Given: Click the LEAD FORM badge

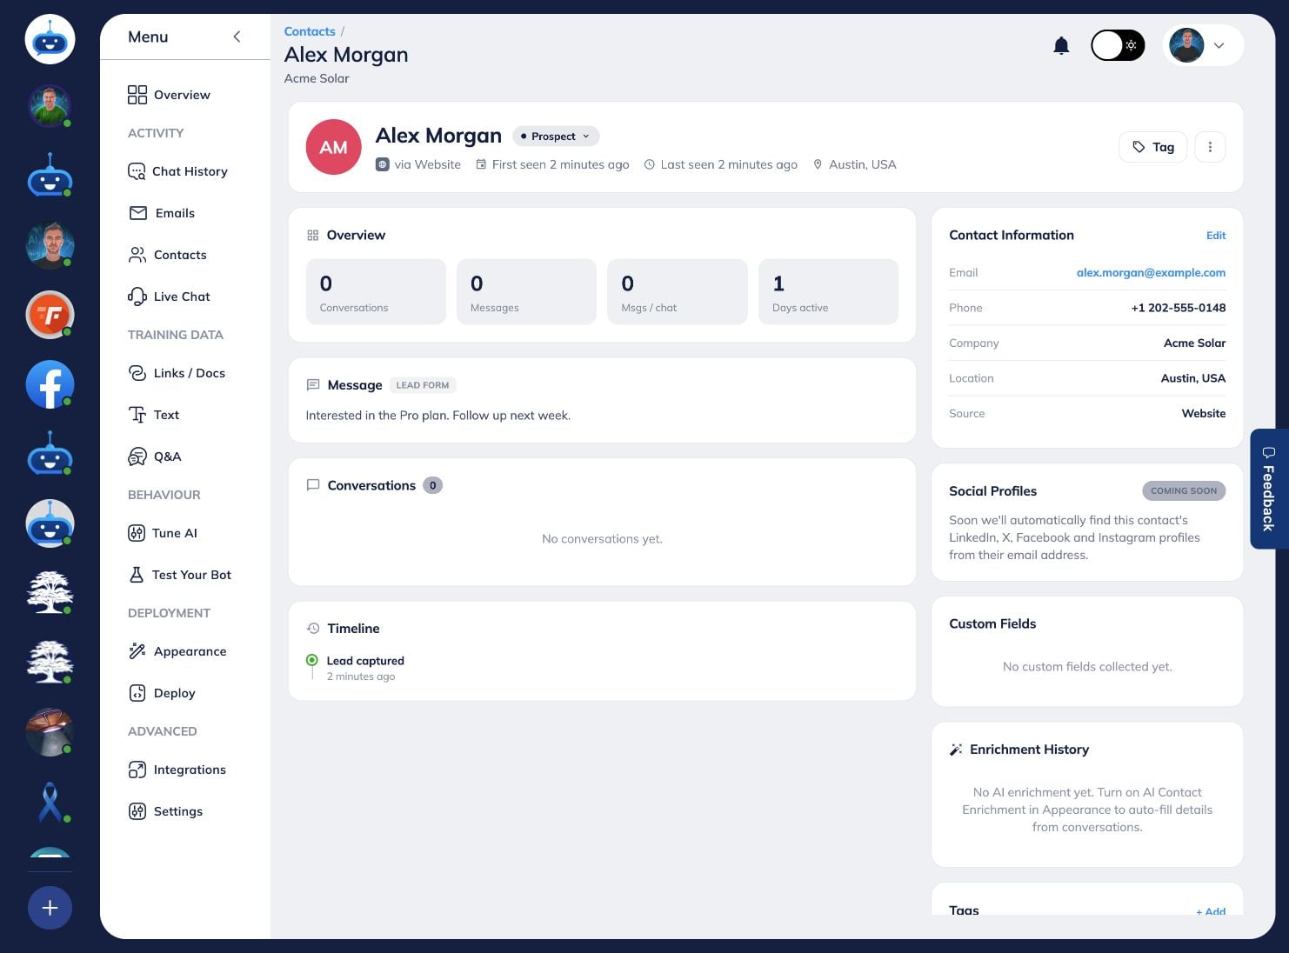Looking at the screenshot, I should coord(423,385).
